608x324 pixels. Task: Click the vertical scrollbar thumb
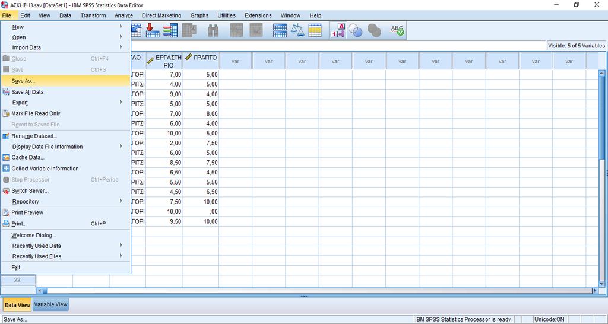tap(602, 118)
